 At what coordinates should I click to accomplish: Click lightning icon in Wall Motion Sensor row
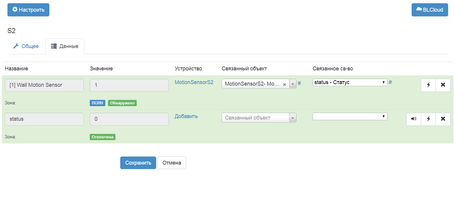click(x=428, y=85)
